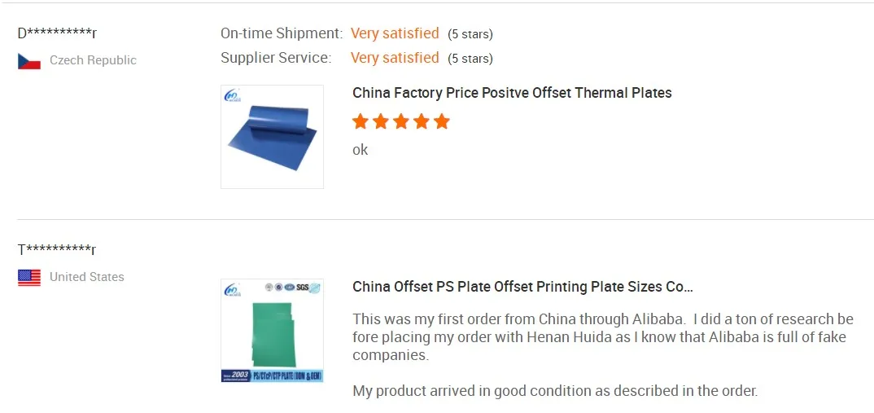Click the Czech Republic country label
874x413 pixels.
click(93, 60)
